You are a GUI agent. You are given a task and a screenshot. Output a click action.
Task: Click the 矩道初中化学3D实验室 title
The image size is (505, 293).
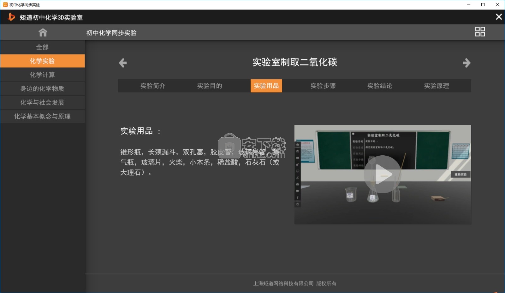pyautogui.click(x=51, y=17)
